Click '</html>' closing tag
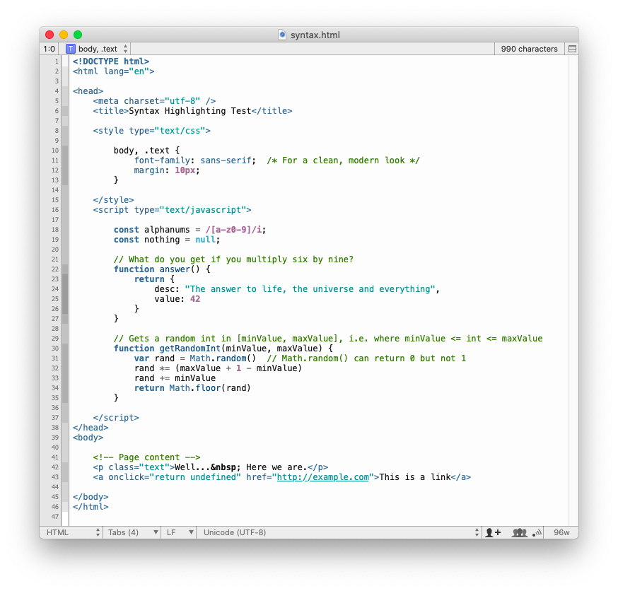The width and height of the screenshot is (618, 591). [91, 507]
